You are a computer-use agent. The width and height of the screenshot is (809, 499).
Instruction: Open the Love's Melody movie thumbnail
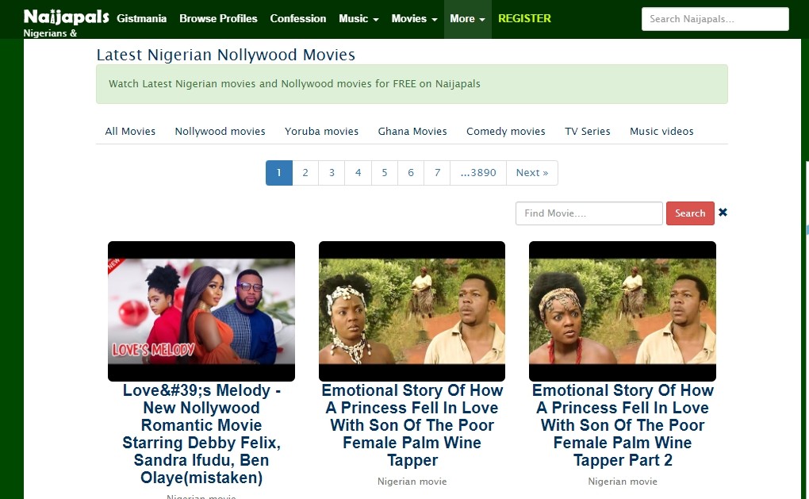point(201,311)
